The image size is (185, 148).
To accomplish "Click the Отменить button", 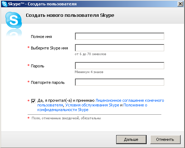I will pos(165,139).
